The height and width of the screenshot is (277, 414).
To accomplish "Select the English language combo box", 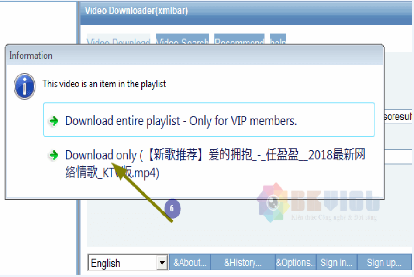I will click(122, 263).
